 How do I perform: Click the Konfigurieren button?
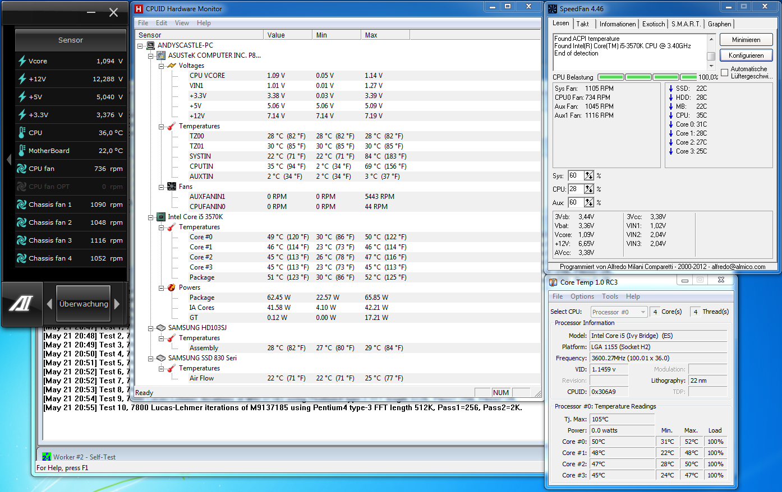coord(746,55)
